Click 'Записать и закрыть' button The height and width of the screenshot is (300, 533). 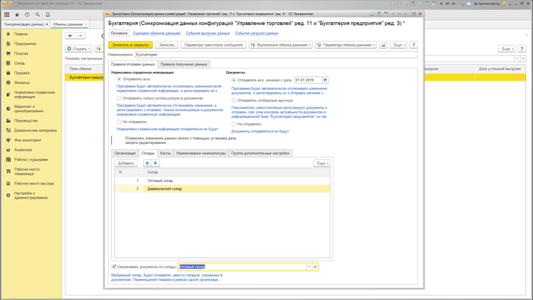(x=130, y=45)
